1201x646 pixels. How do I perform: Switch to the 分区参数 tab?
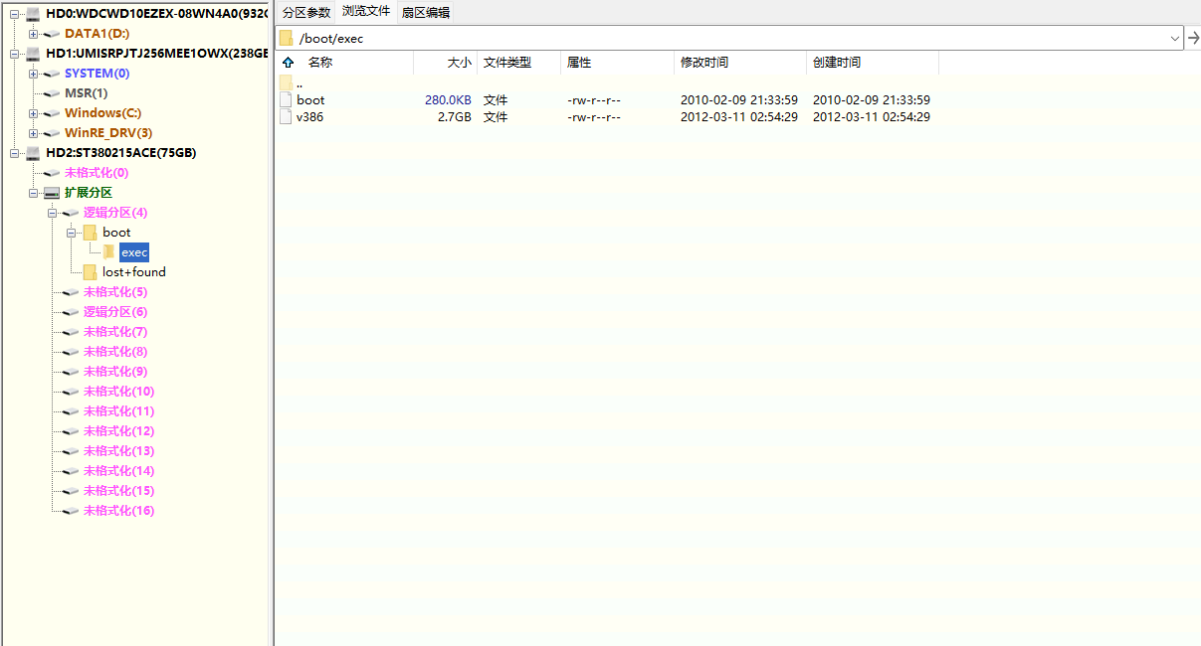tap(304, 11)
